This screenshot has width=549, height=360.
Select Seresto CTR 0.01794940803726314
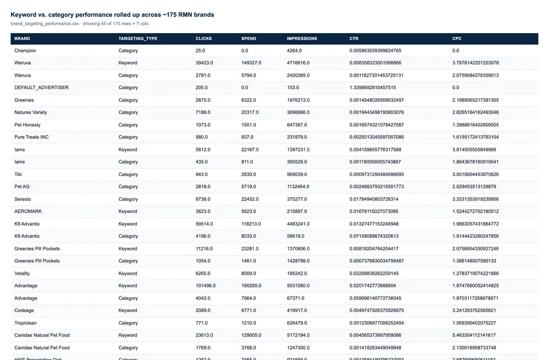pos(374,199)
